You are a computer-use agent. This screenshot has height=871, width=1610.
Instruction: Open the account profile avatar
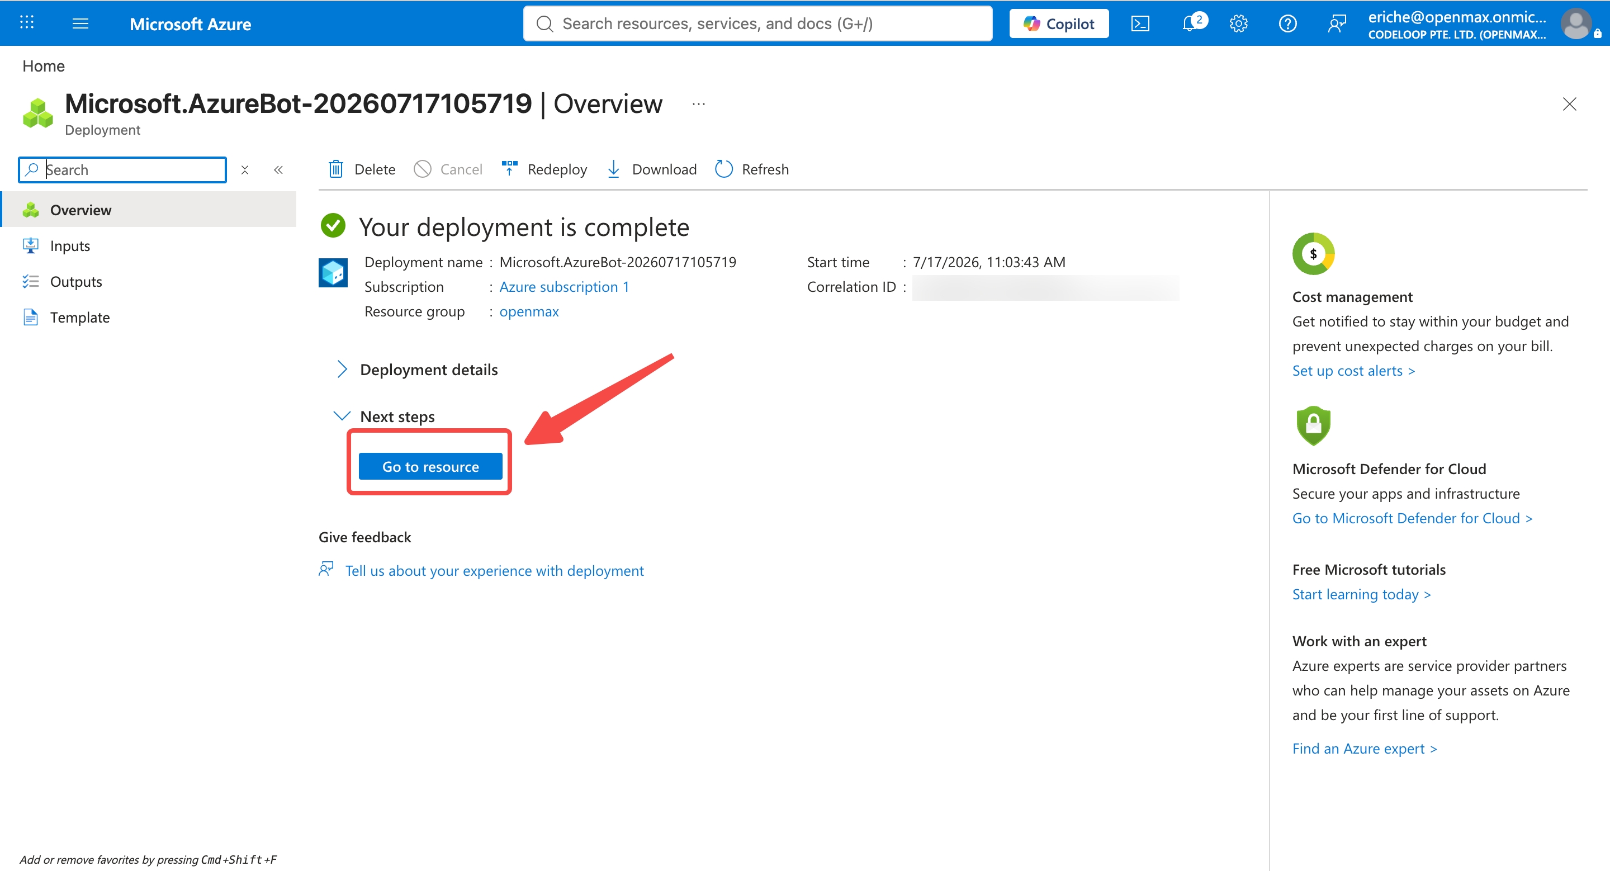click(x=1576, y=23)
